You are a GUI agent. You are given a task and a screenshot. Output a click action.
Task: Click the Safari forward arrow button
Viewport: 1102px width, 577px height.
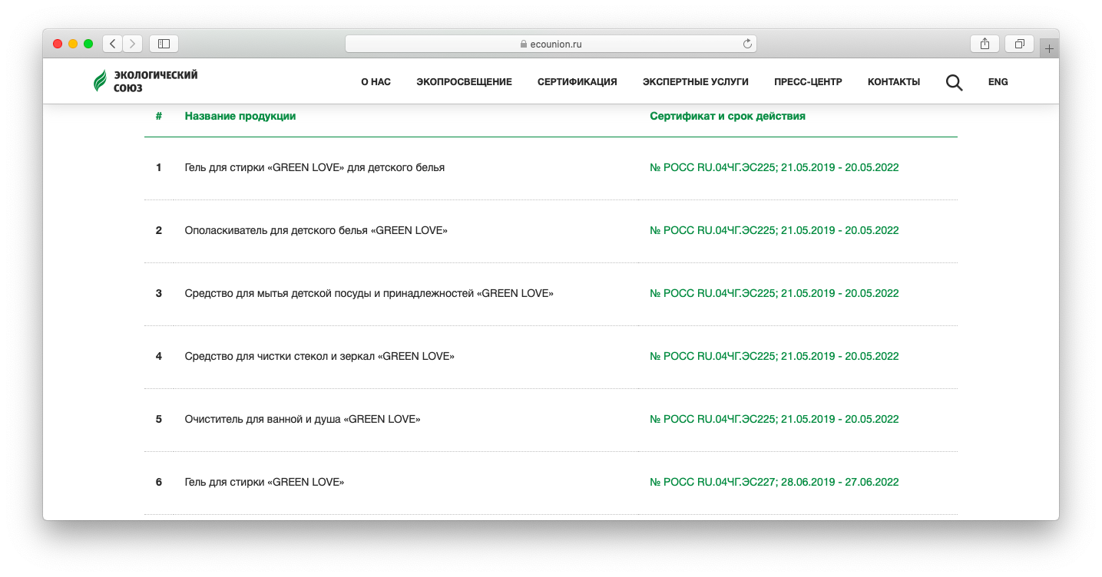click(x=133, y=44)
